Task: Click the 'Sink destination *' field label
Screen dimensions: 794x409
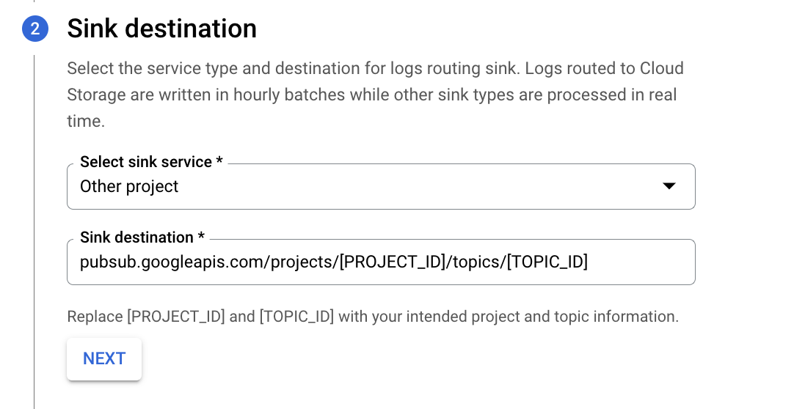Action: pos(142,237)
